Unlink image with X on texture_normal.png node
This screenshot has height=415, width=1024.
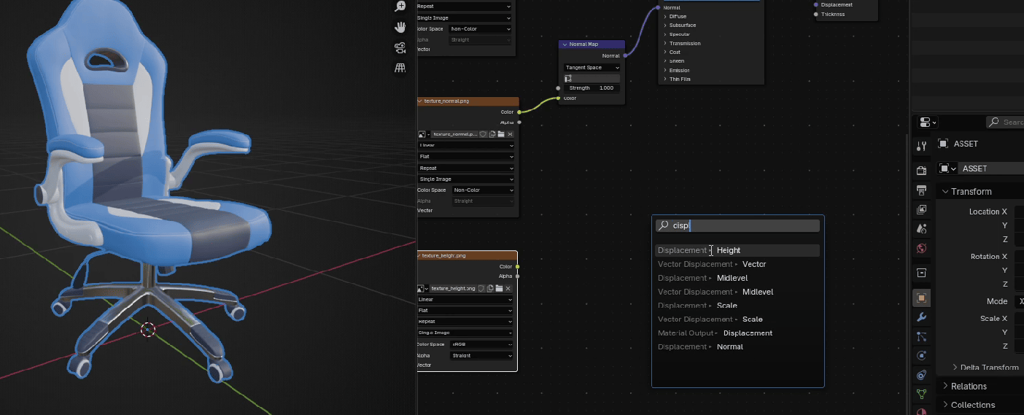point(510,134)
